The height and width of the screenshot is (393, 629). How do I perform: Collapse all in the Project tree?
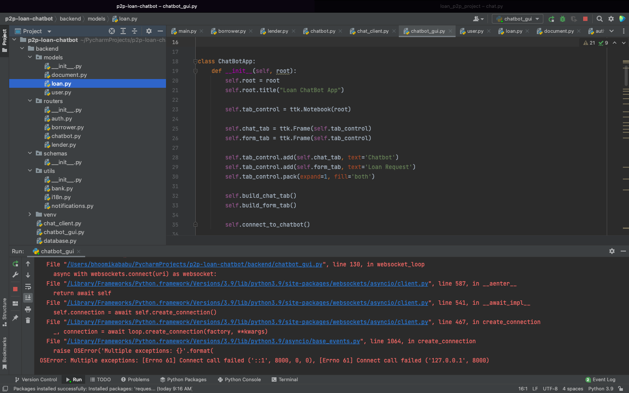coord(135,31)
